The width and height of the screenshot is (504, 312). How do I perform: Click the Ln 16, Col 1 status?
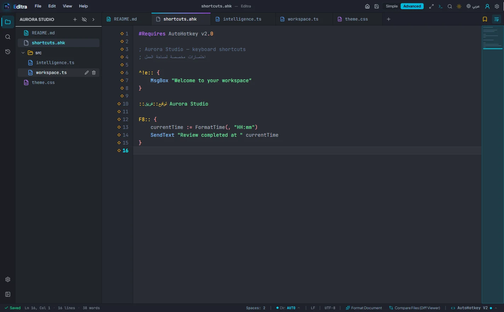pyautogui.click(x=38, y=308)
